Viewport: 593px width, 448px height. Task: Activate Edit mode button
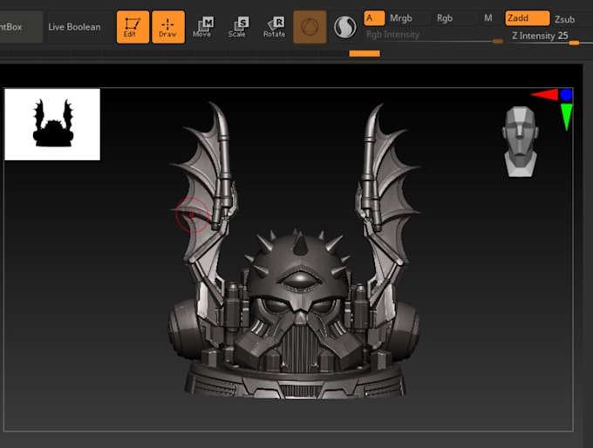tap(133, 27)
